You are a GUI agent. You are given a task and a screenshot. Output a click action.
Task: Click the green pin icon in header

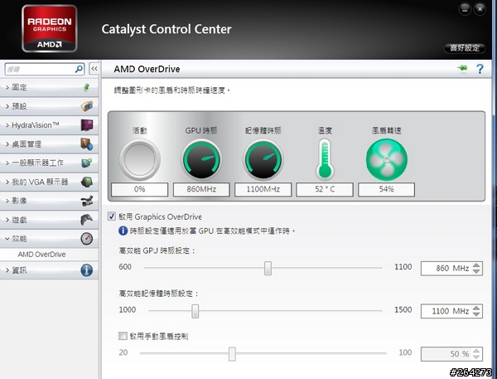pyautogui.click(x=462, y=68)
